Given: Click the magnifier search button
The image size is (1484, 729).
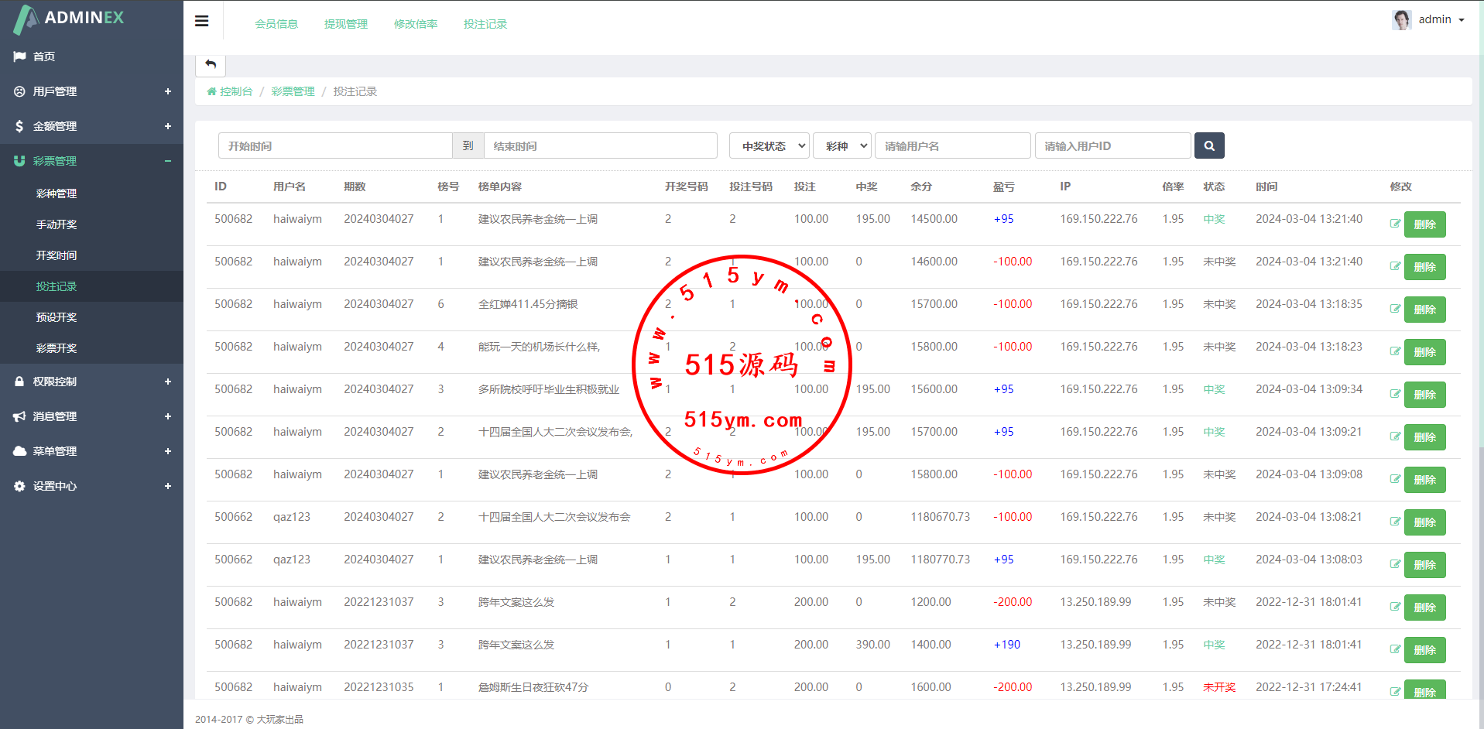Looking at the screenshot, I should (1208, 145).
